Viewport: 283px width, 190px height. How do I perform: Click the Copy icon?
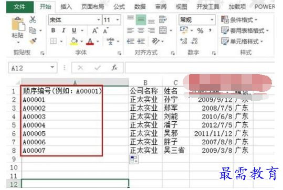tap(33, 30)
